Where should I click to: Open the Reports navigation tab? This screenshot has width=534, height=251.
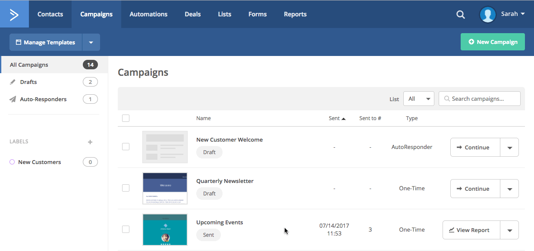pyautogui.click(x=295, y=14)
